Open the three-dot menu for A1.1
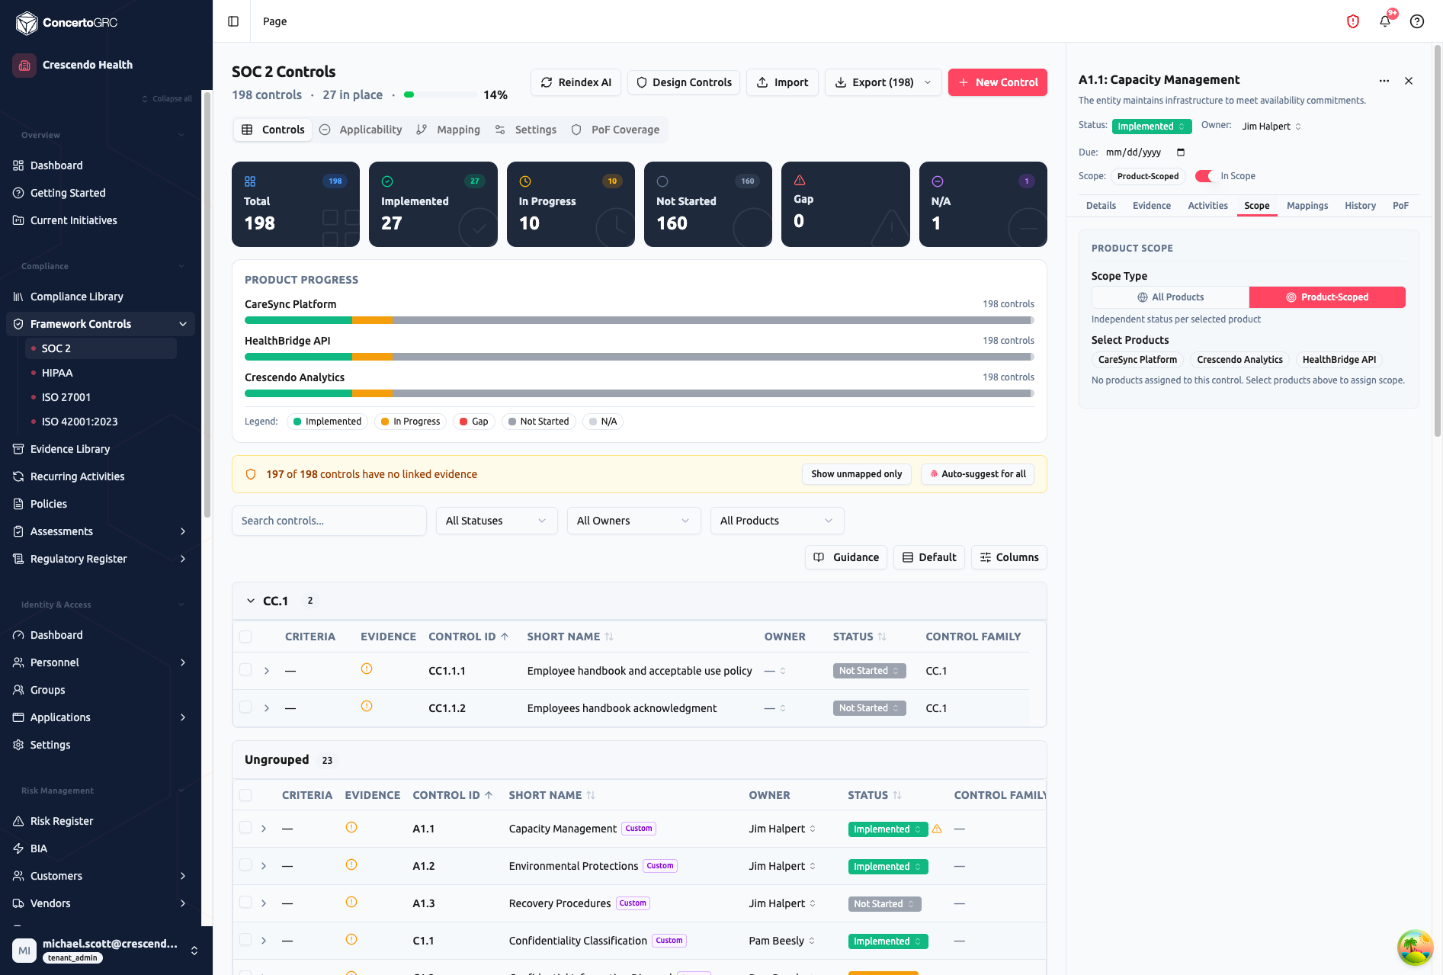The image size is (1443, 975). click(1384, 81)
